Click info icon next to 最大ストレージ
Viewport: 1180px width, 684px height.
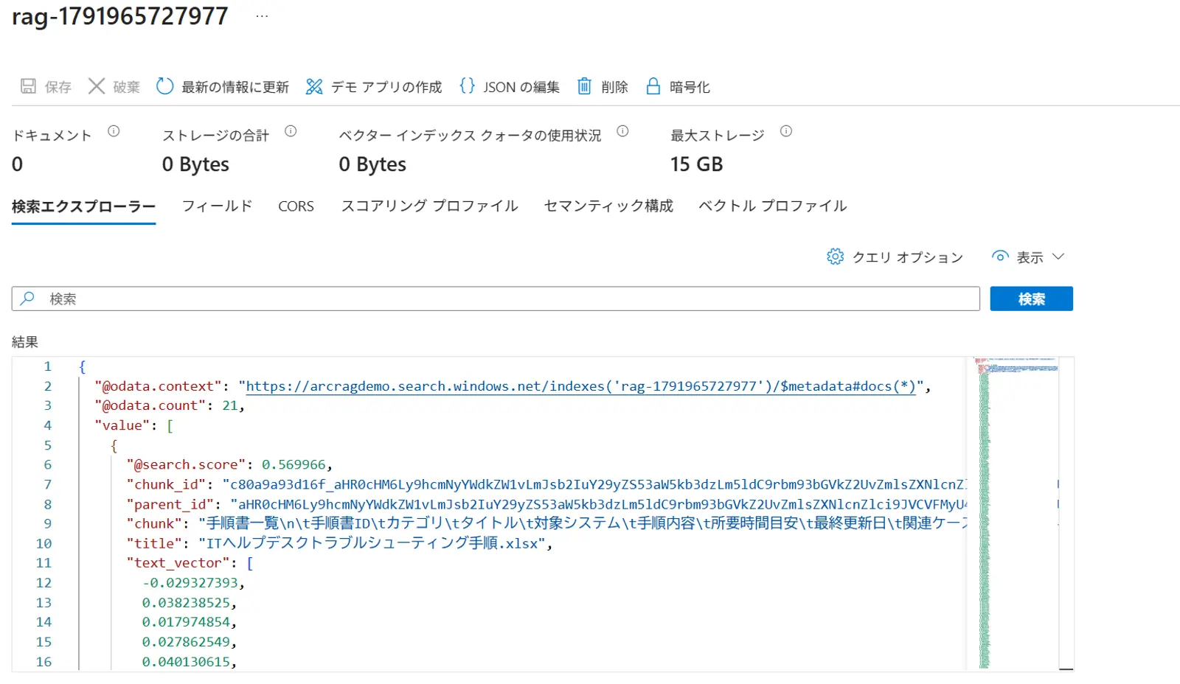tap(786, 131)
